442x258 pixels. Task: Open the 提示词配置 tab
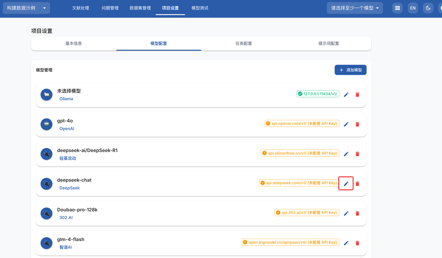pyautogui.click(x=328, y=44)
